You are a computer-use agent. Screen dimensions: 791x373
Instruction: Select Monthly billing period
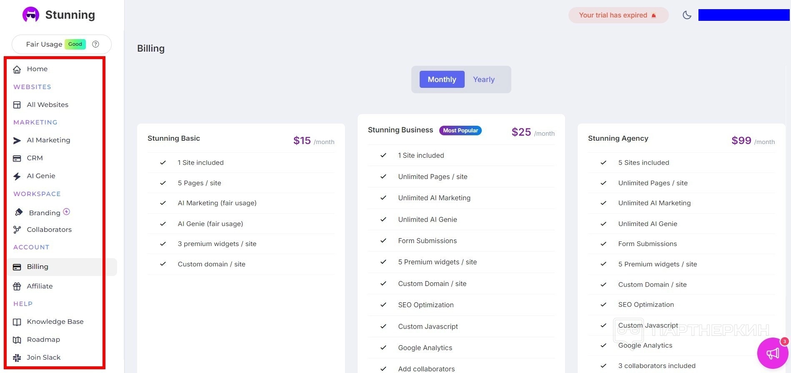442,80
